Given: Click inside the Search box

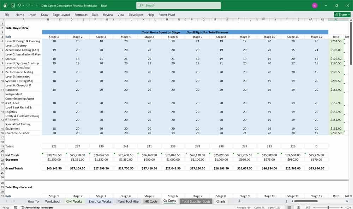Looking at the screenshot, I should tap(178, 5).
